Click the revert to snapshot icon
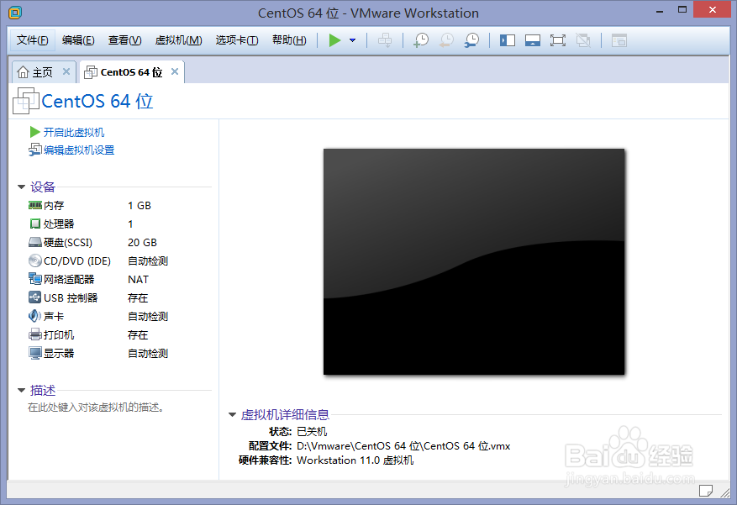 click(446, 40)
